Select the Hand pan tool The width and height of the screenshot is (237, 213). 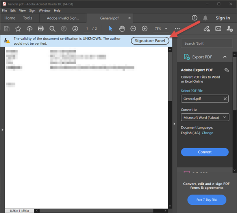[122, 29]
